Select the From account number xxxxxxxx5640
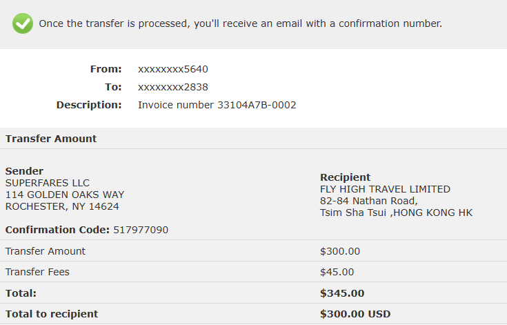Screen dimensions: 507x325 tap(173, 69)
